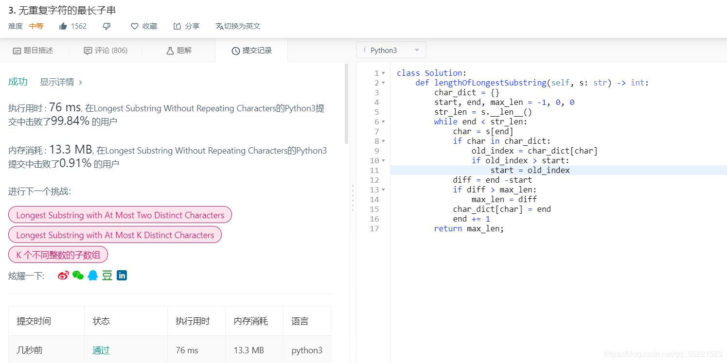Screen dimensions: 727x363
Task: Click the 成功 result text
Action: (x=18, y=82)
